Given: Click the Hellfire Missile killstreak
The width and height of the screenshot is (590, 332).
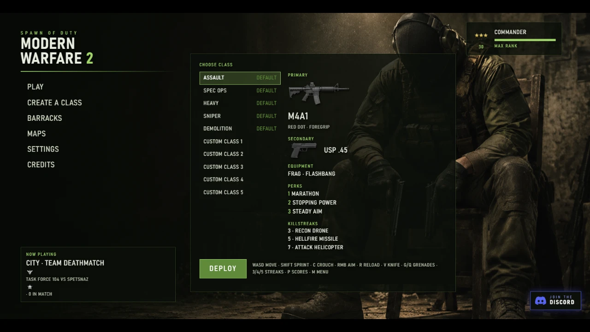Looking at the screenshot, I should pyautogui.click(x=313, y=239).
